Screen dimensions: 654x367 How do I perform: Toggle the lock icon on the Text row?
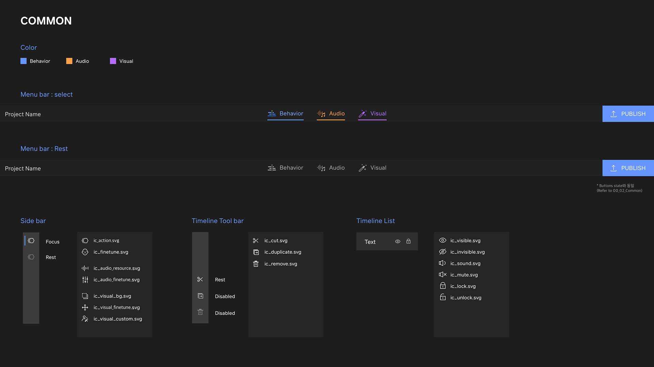408,241
